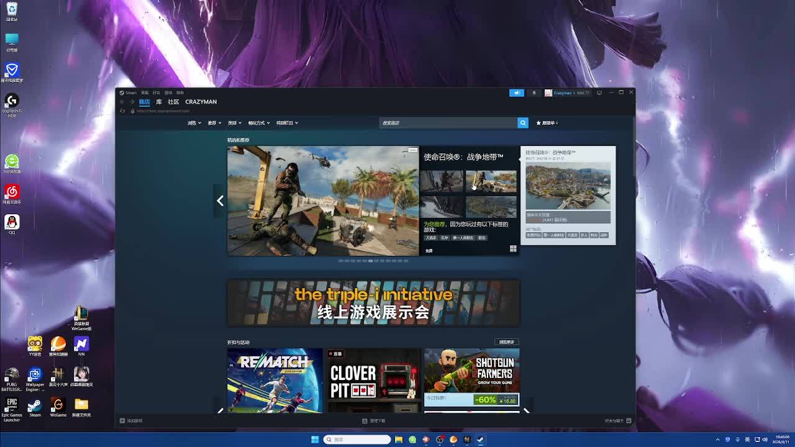
Task: Expand the 浏览 (Browse) dropdown
Action: pyautogui.click(x=194, y=123)
